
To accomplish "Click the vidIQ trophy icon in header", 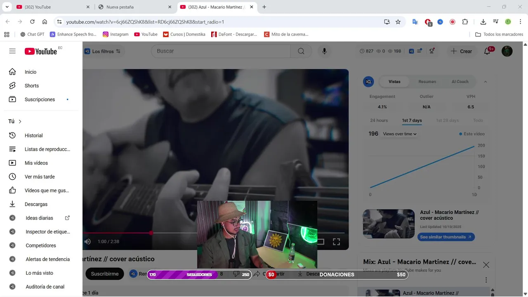I will (432, 51).
